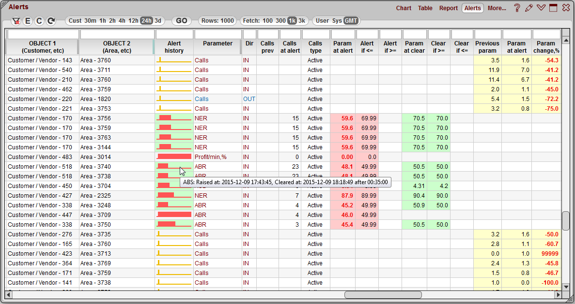Screen dimensions: 575x304
Task: Open the Parameter column filter field
Action: coord(217,34)
